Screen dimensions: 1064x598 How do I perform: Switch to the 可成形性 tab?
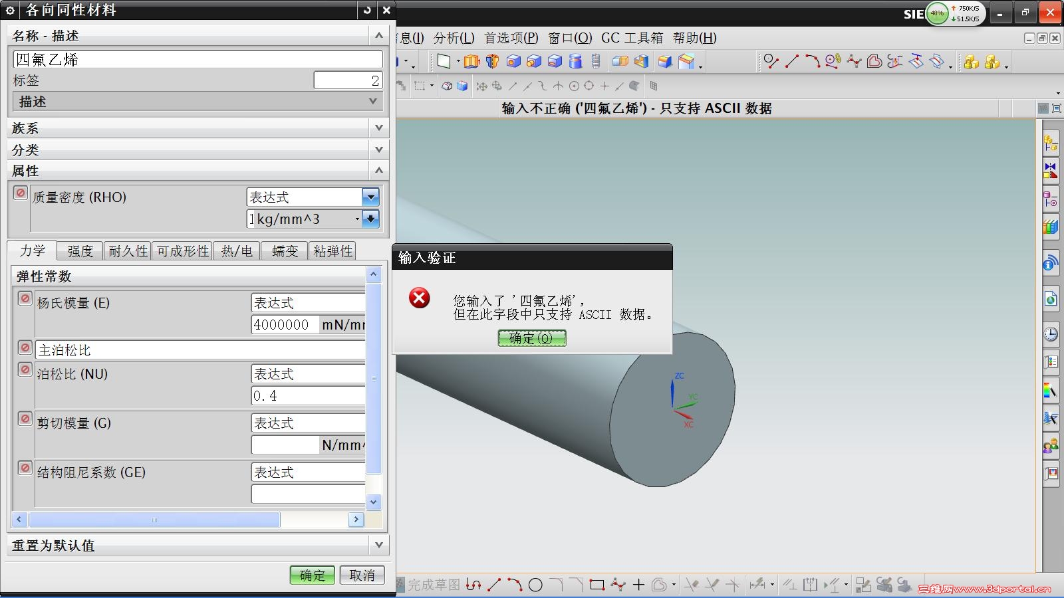tap(182, 251)
